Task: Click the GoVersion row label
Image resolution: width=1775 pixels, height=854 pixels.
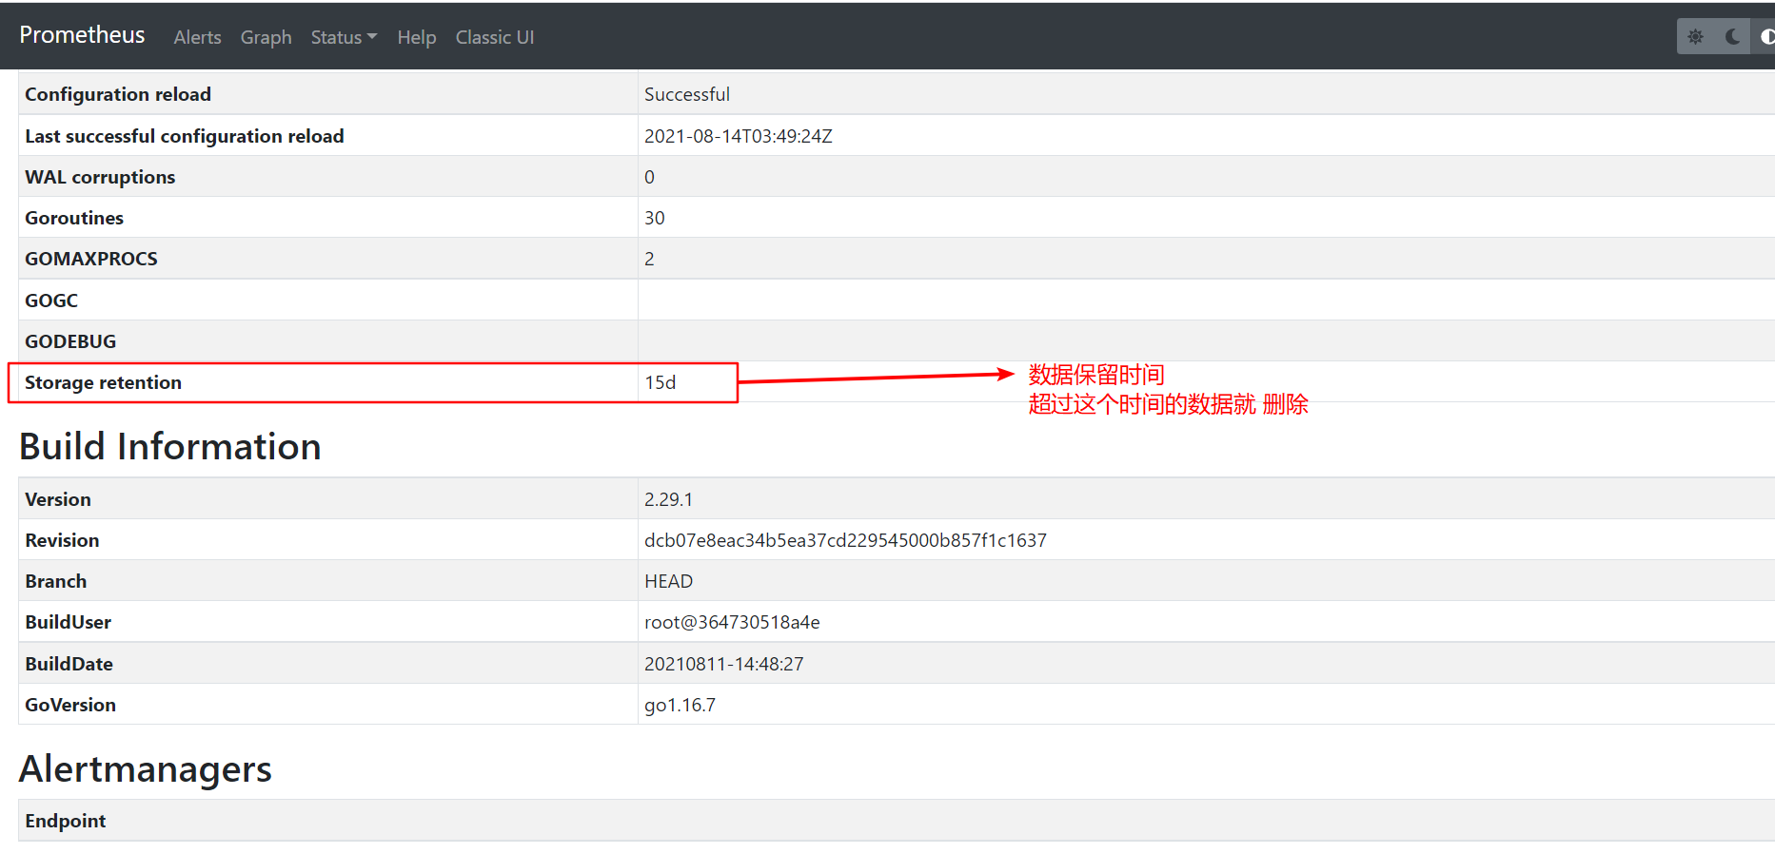Action: coord(70,705)
